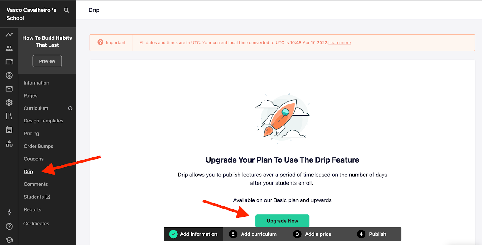Viewport: 482px width, 245px height.
Task: Open the Coupons menu item
Action: click(34, 159)
